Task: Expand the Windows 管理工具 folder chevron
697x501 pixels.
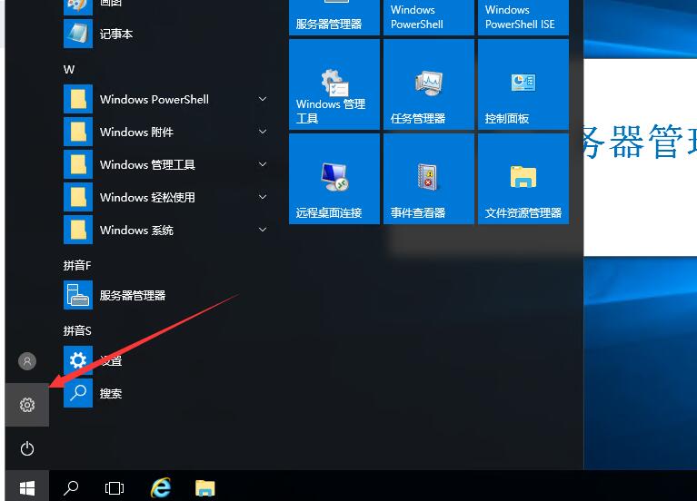Action: (x=263, y=164)
